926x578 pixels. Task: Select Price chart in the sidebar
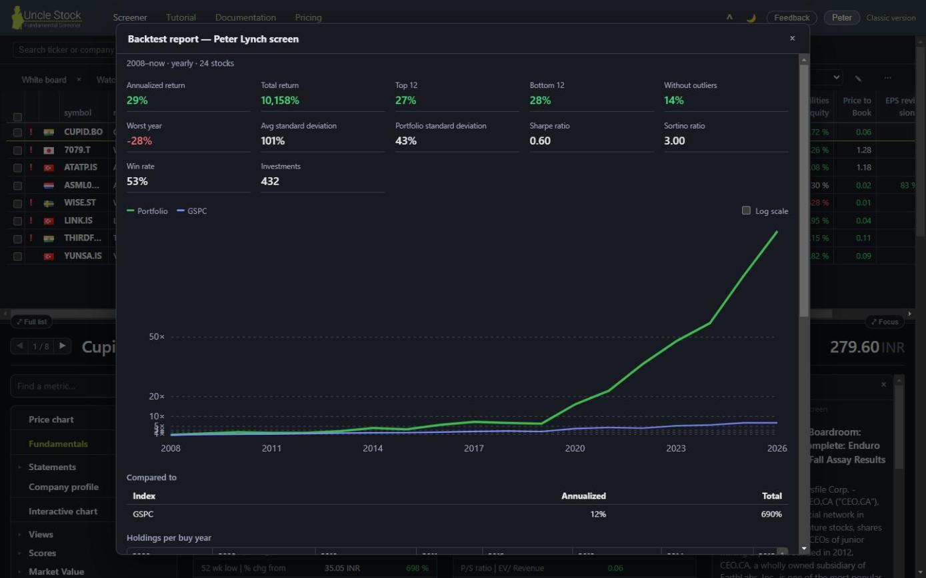pyautogui.click(x=51, y=420)
